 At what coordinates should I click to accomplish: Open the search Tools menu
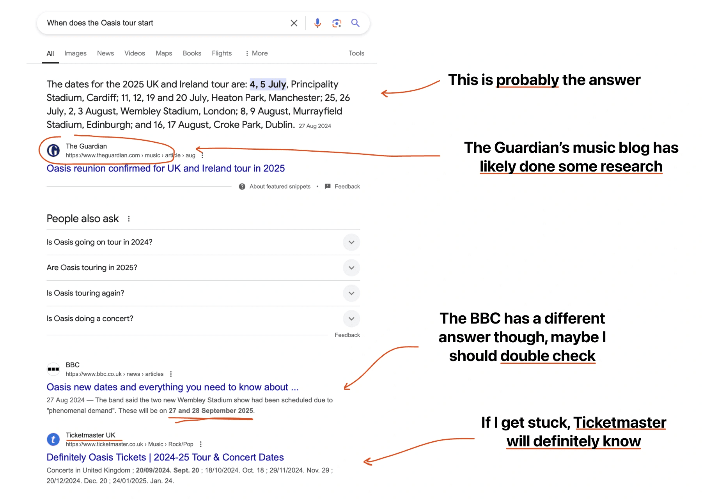[356, 53]
